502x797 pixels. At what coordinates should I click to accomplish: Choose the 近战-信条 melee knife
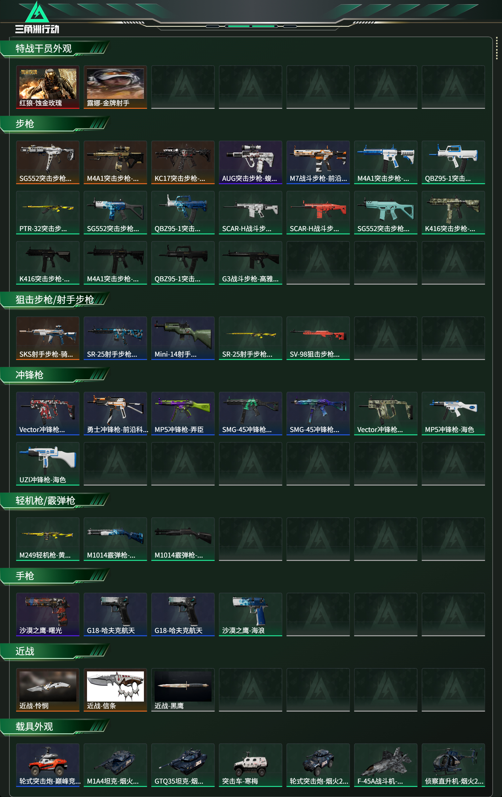pos(115,690)
